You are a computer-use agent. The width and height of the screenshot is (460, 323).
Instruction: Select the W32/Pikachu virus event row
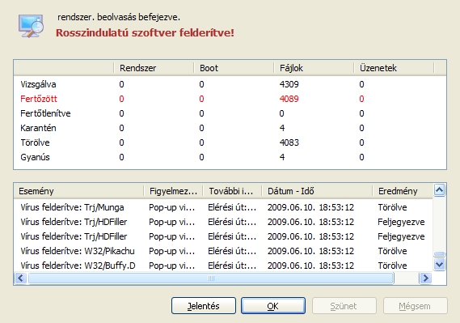pyautogui.click(x=223, y=251)
